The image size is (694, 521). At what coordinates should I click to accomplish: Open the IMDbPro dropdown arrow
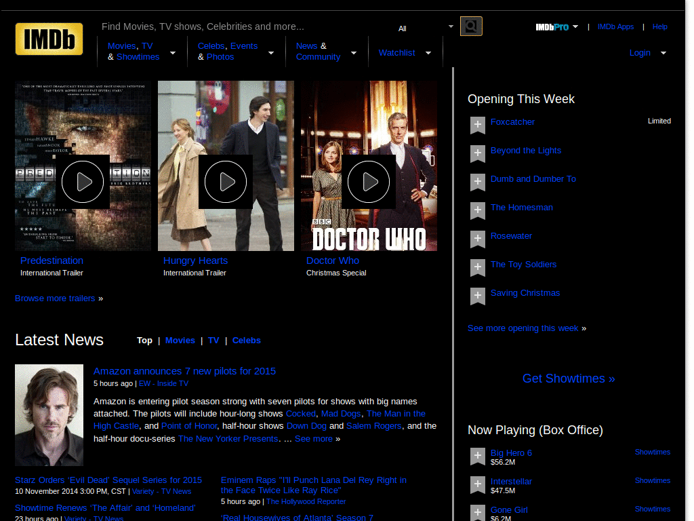(x=575, y=26)
